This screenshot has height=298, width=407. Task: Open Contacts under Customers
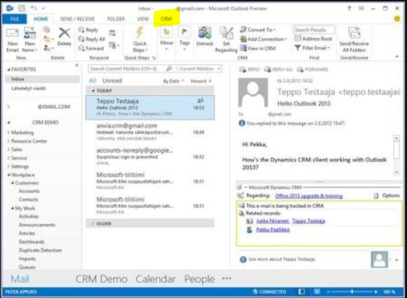[28, 200]
